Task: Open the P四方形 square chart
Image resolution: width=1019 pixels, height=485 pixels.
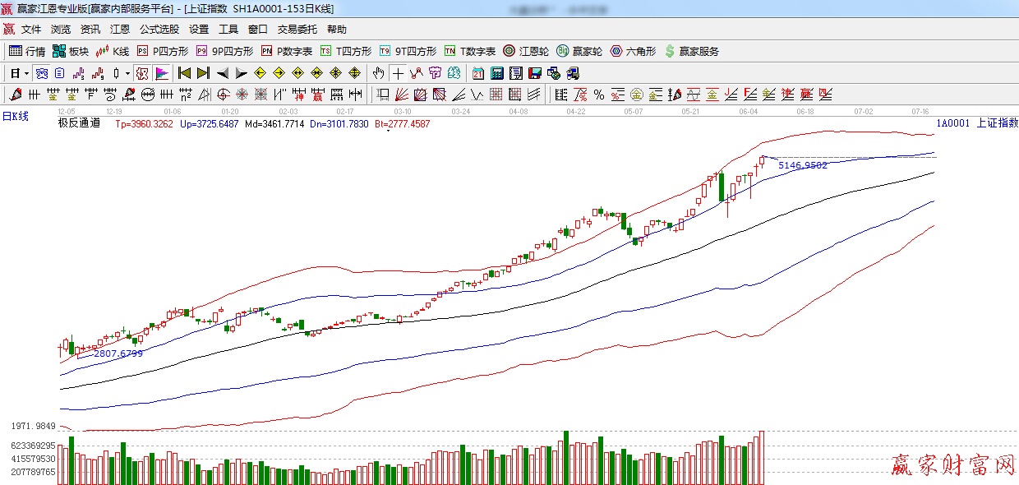Action: 162,51
